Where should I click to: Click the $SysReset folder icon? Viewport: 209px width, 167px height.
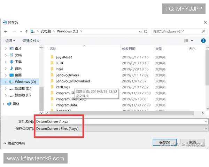52,57
